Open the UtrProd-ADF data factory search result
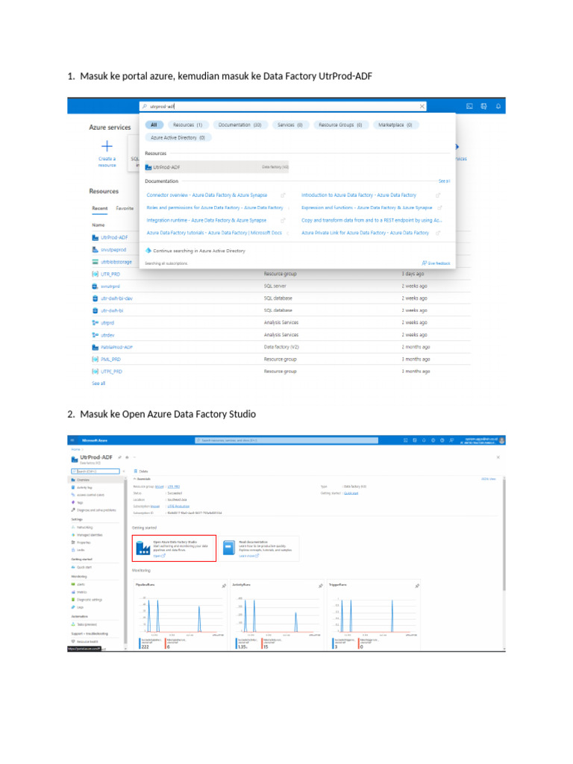 click(217, 167)
